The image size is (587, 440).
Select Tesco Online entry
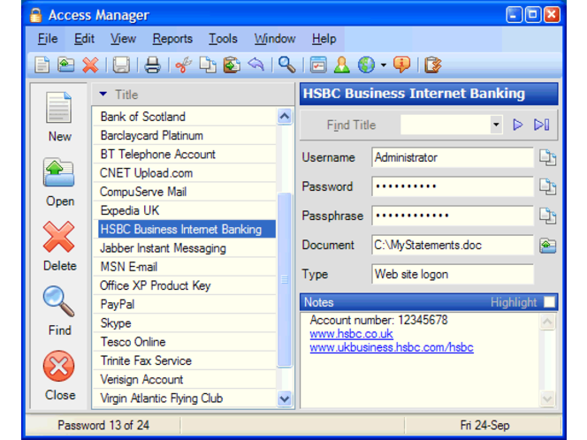point(184,342)
